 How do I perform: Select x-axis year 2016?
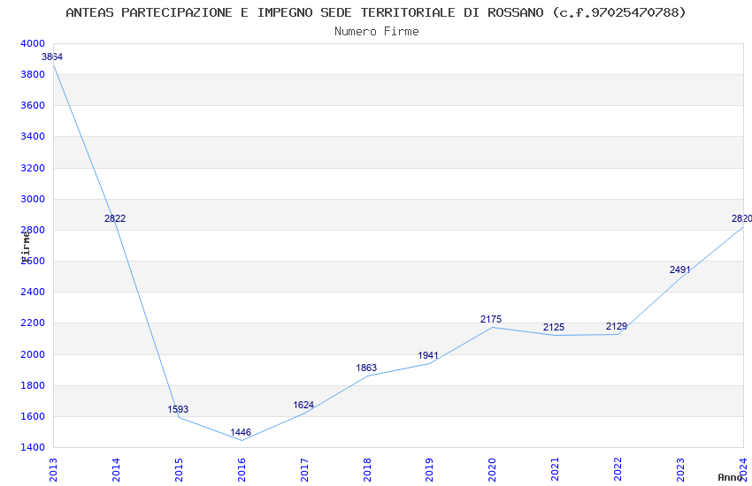pos(242,470)
